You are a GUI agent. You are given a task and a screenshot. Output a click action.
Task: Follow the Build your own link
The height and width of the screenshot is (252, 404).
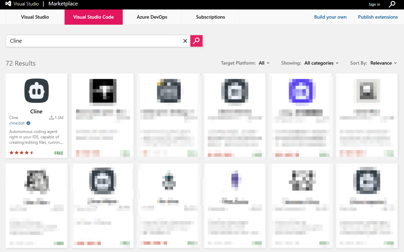(x=330, y=17)
